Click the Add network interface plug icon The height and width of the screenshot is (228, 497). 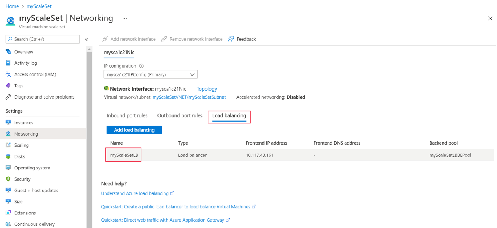pos(105,39)
